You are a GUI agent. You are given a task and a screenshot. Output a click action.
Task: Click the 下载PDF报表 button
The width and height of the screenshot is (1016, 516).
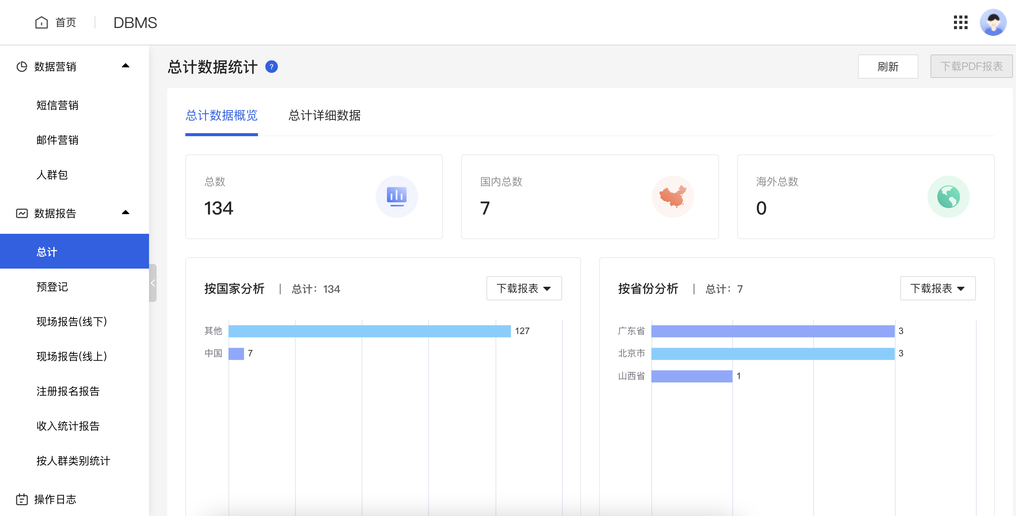pos(971,66)
